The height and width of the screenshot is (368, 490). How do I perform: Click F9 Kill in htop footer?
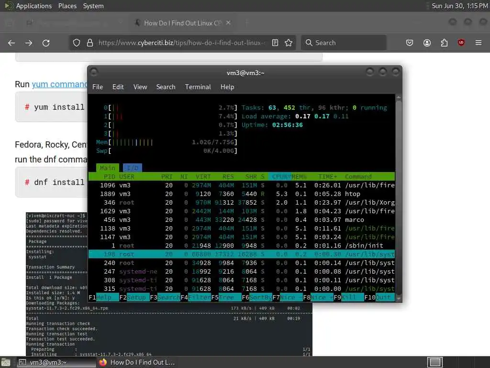[x=349, y=297]
